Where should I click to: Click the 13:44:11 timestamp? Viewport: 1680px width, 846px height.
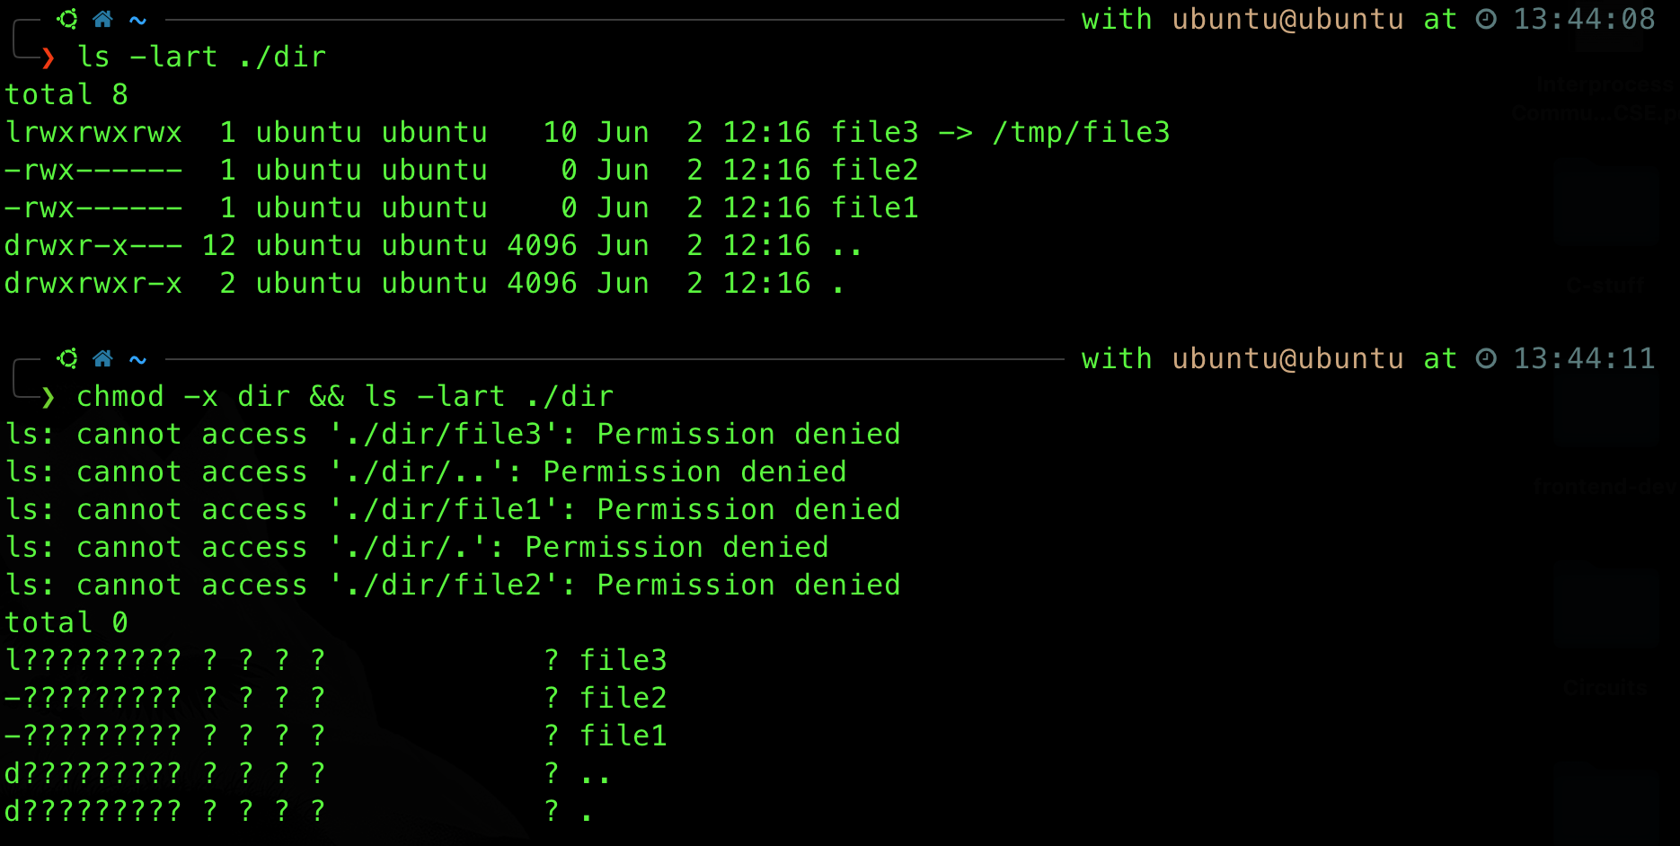click(x=1584, y=358)
